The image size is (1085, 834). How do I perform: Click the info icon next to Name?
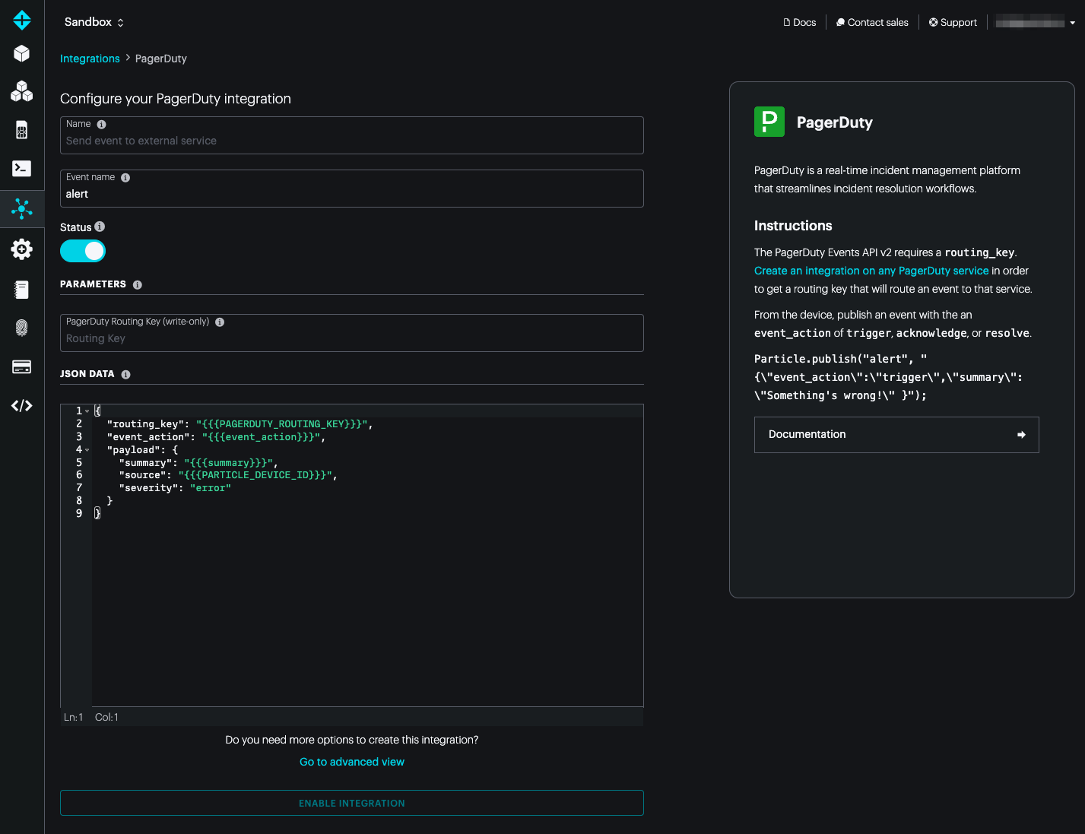coord(101,124)
